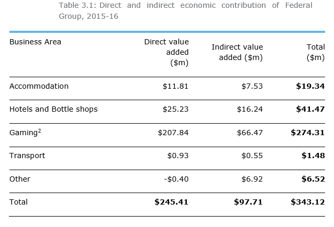This screenshot has width=334, height=227.
Task: Select the $207.84 Gaming direct value
Action: click(173, 133)
